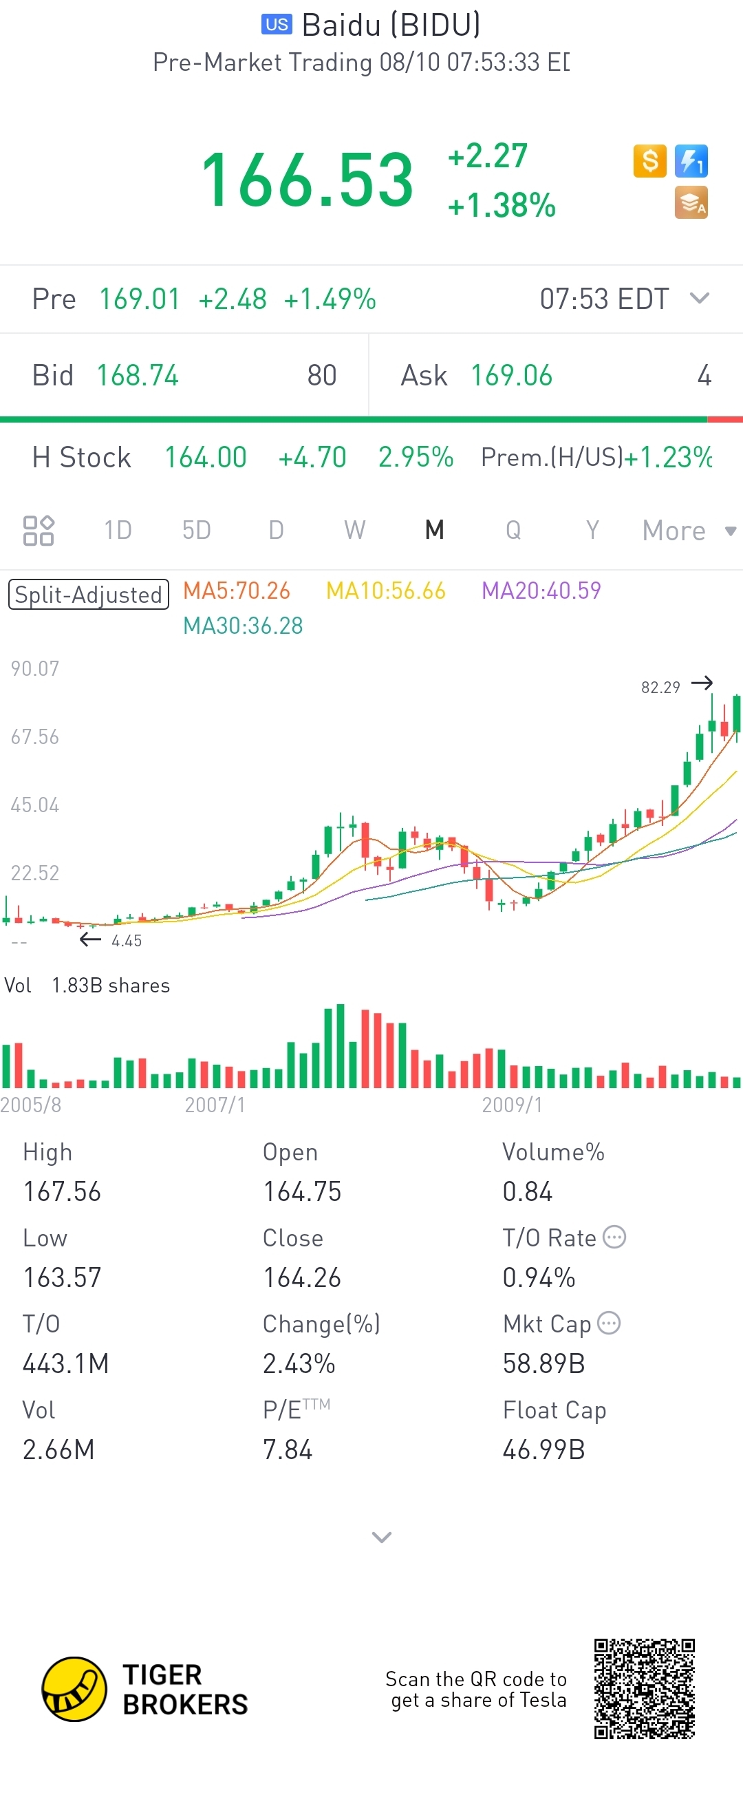
Task: Open the More timeframes dropdown
Action: coord(689,531)
